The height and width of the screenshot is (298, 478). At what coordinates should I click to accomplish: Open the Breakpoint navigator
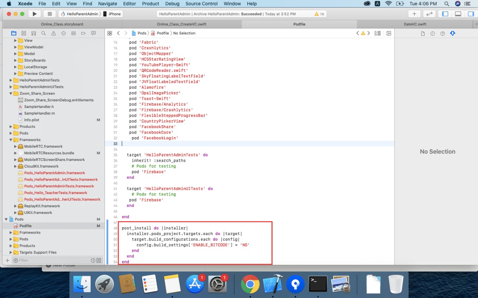83,33
